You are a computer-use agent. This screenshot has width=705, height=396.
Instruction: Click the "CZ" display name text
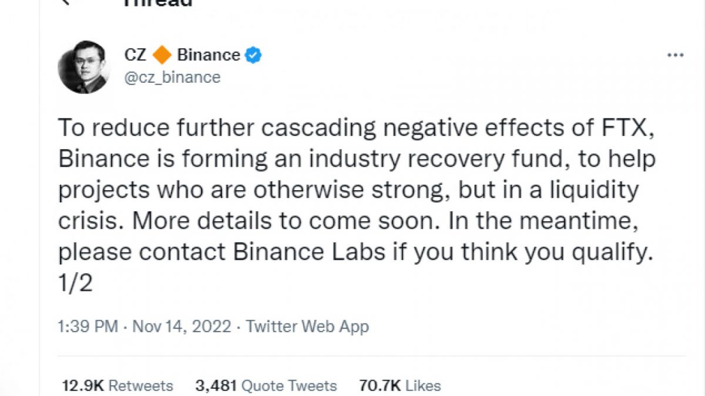click(135, 55)
